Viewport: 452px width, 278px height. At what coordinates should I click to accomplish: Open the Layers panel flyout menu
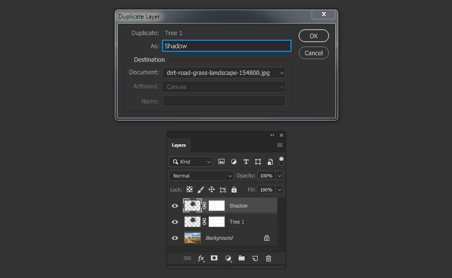(280, 145)
